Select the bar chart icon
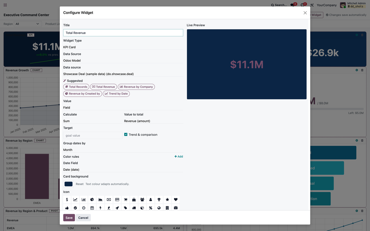The height and width of the screenshot is (231, 370). pos(83,199)
